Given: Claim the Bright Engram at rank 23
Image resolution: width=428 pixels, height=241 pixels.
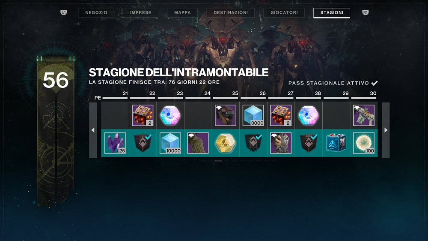Looking at the screenshot, I should (x=170, y=115).
